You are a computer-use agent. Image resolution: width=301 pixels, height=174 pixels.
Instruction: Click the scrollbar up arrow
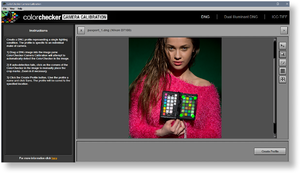click(x=275, y=39)
